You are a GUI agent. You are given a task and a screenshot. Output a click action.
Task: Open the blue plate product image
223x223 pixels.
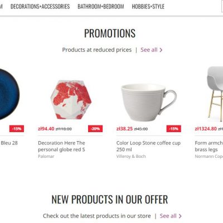[x=9, y=94]
